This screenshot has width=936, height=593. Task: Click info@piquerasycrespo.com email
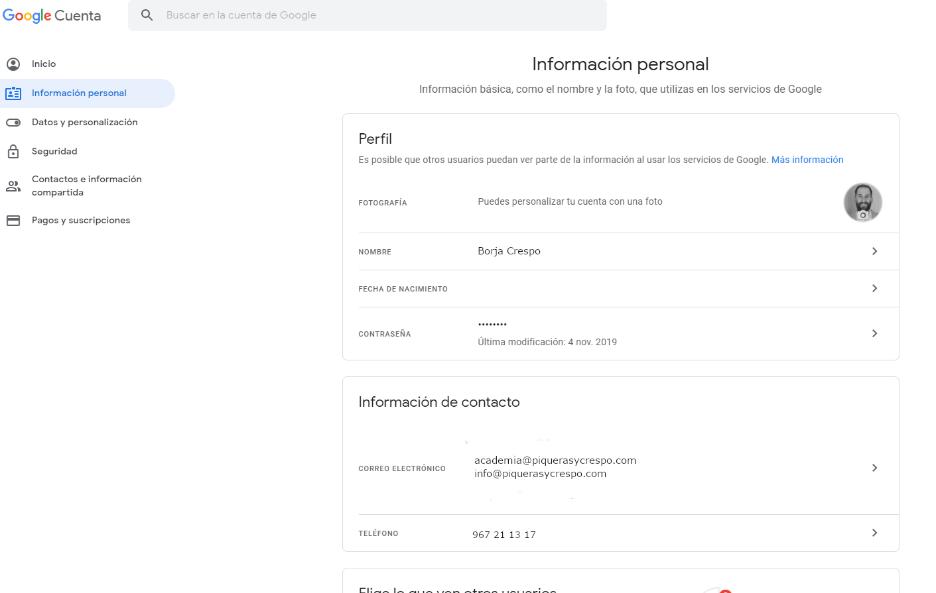tap(540, 474)
